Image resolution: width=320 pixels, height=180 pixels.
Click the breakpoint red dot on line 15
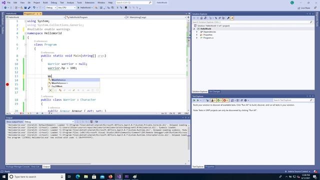tap(7, 84)
